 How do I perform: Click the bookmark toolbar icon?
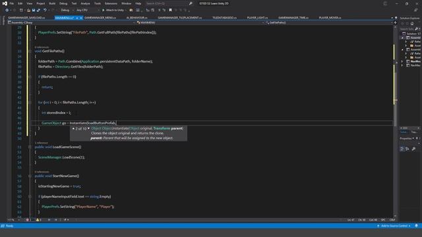coord(170,11)
